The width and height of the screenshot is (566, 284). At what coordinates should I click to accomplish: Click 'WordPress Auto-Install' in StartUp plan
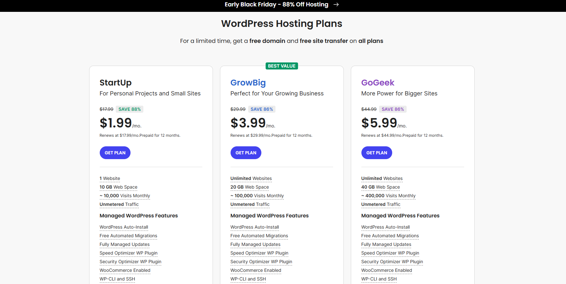click(124, 227)
